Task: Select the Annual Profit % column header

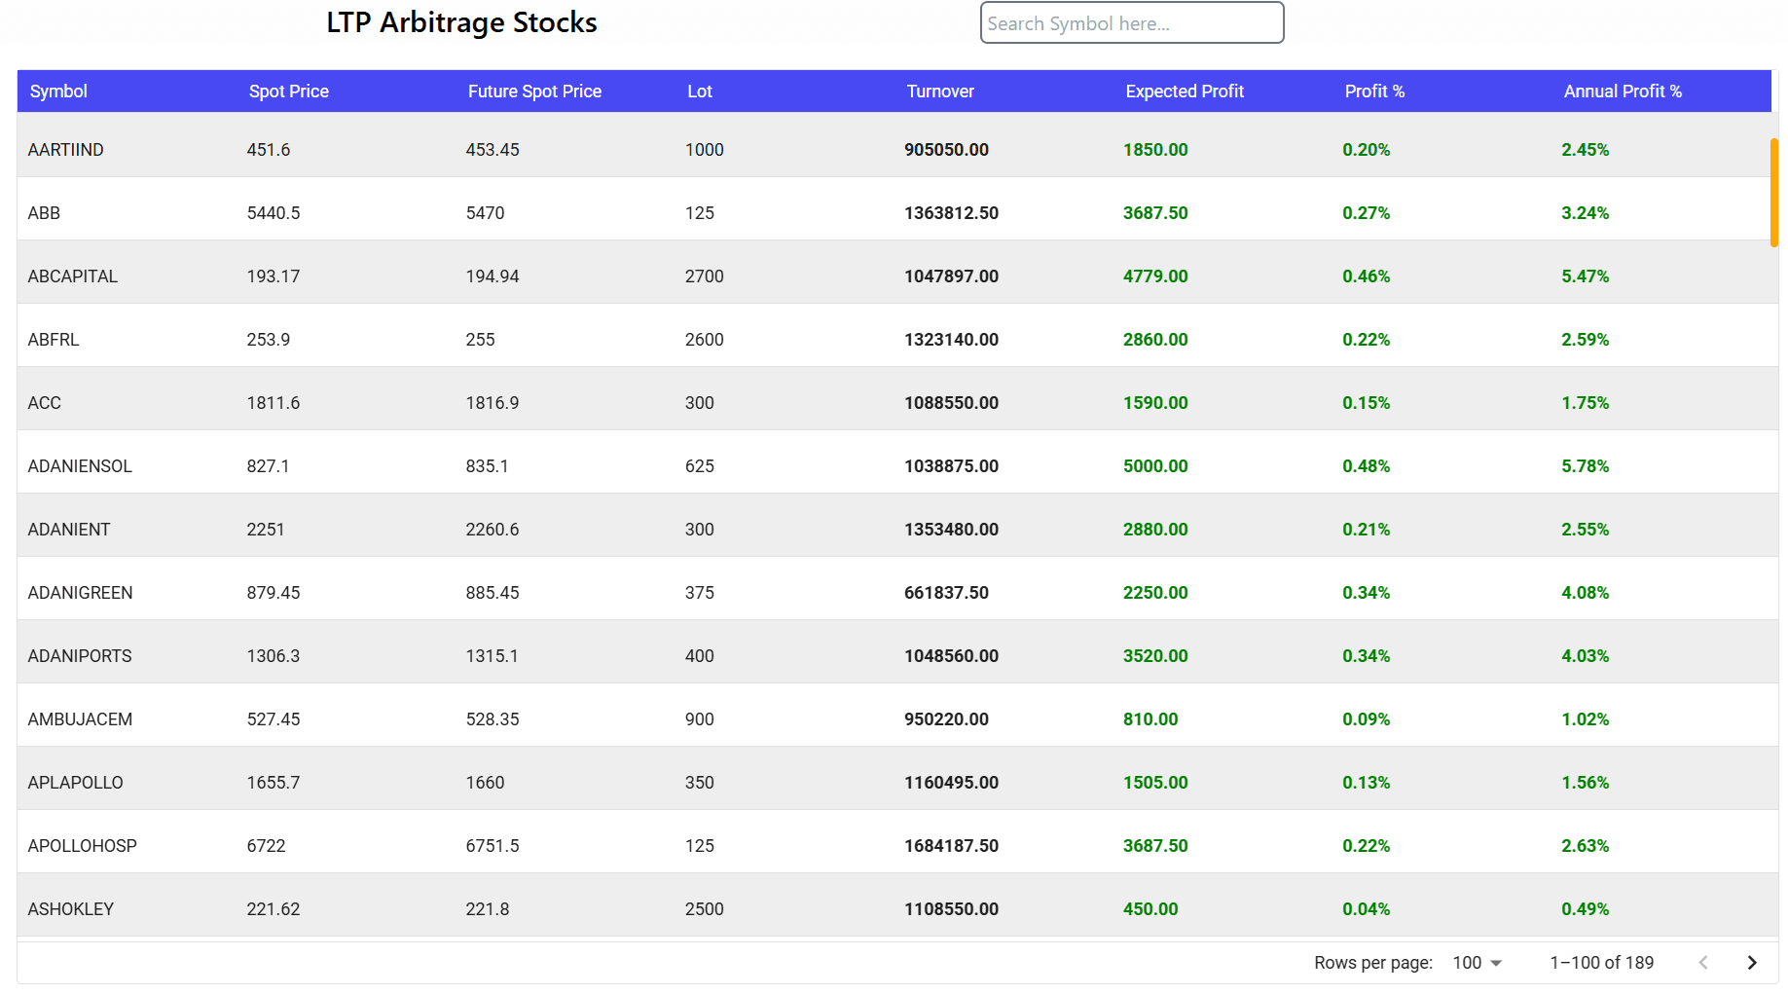Action: [x=1622, y=91]
